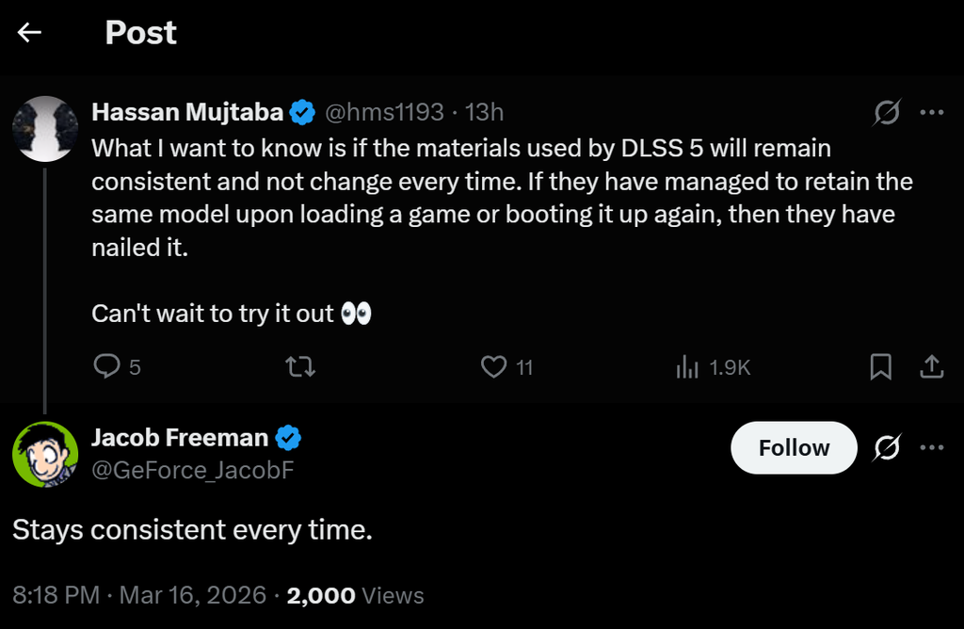Bookmark Hassan Mujtaba's post
Screen dimensions: 964x629
pos(881,366)
